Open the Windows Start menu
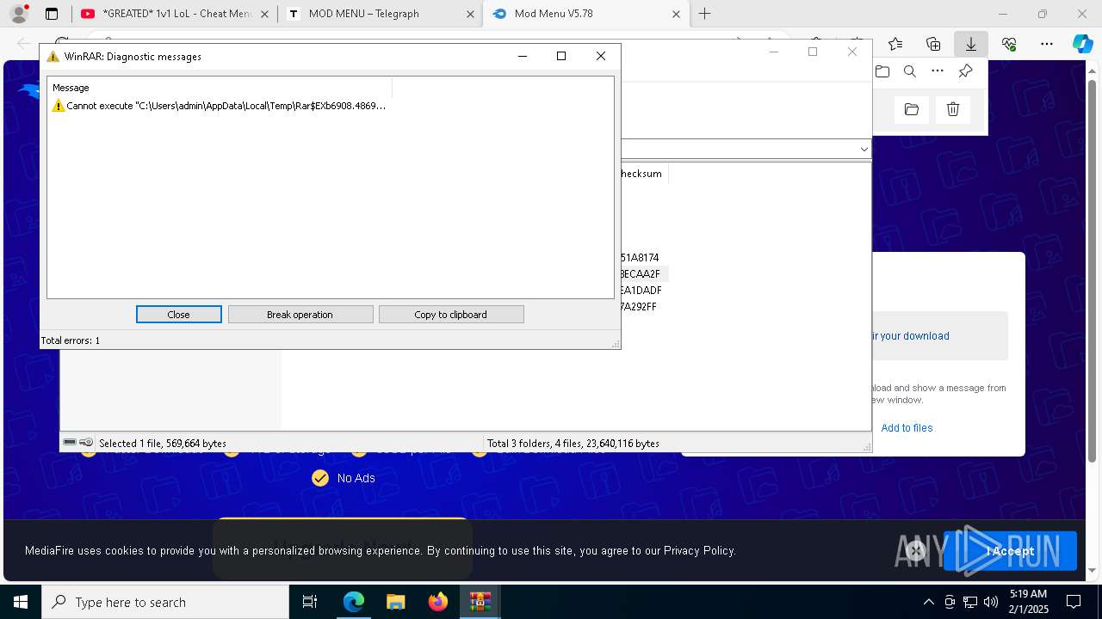Viewport: 1102px width, 619px height. (x=21, y=602)
